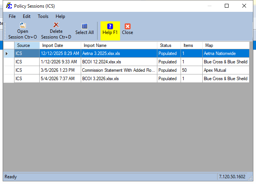
Task: Select the row header with the arrow indicator
Action: [x=9, y=53]
